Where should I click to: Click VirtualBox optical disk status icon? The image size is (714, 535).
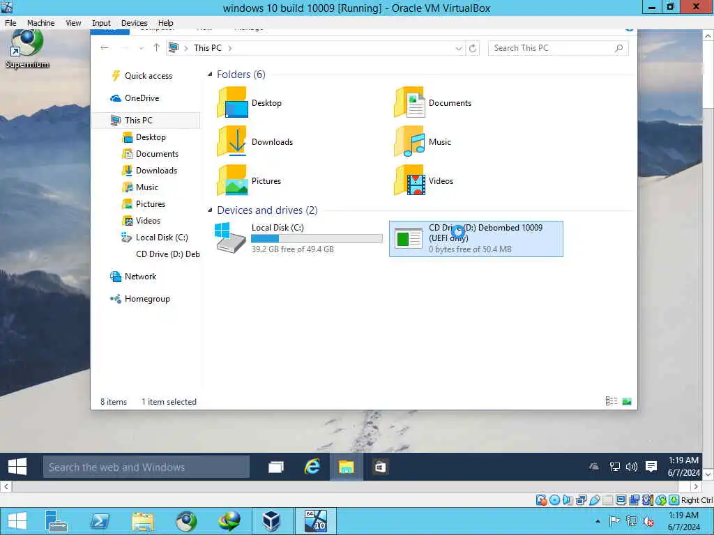pos(554,500)
